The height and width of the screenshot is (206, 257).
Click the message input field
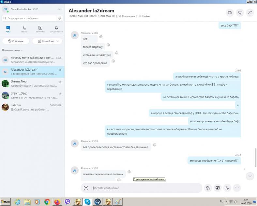pos(144,188)
